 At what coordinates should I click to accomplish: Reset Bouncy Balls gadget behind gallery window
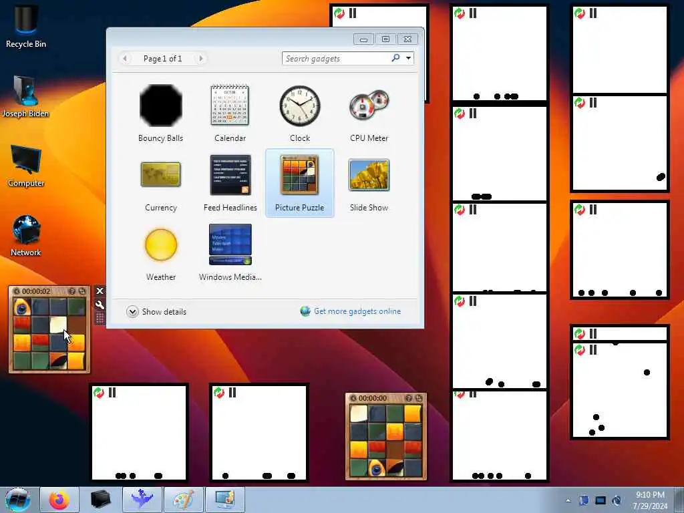click(339, 13)
